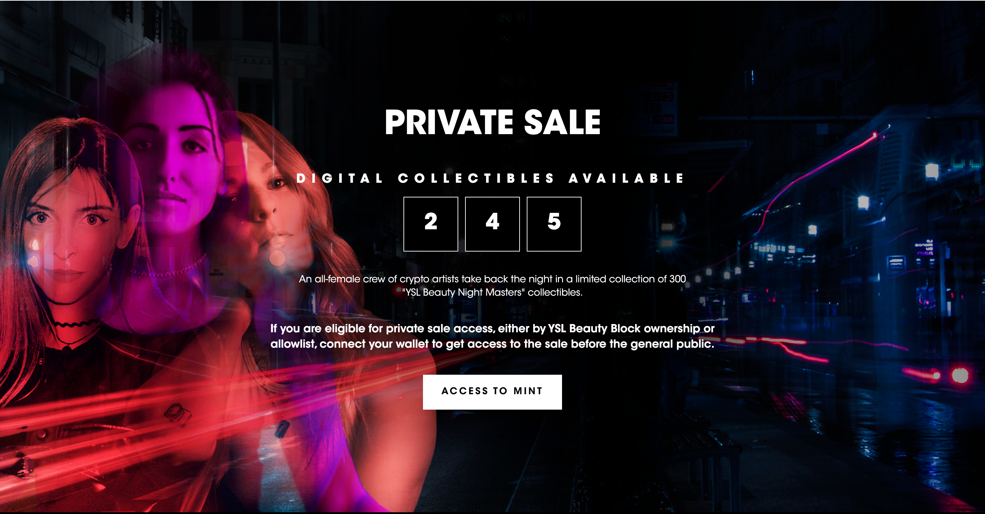Click the word AVAILABLE in the counter label
The height and width of the screenshot is (514, 985).
[x=626, y=178]
